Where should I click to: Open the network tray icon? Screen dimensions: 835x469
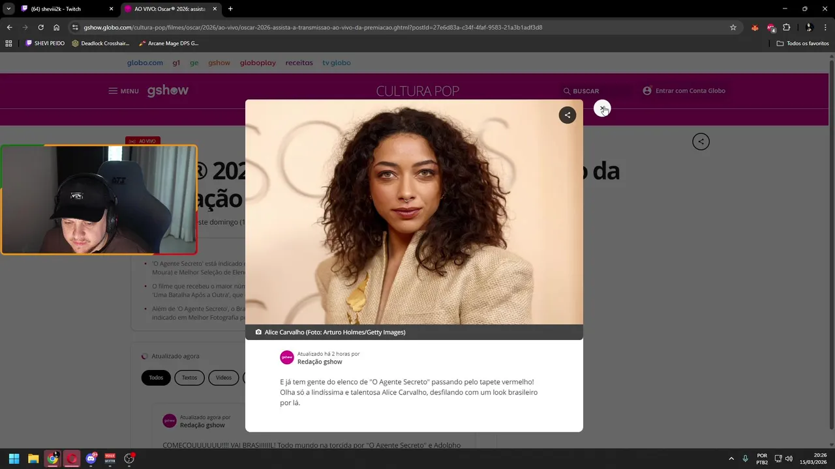[778, 459]
